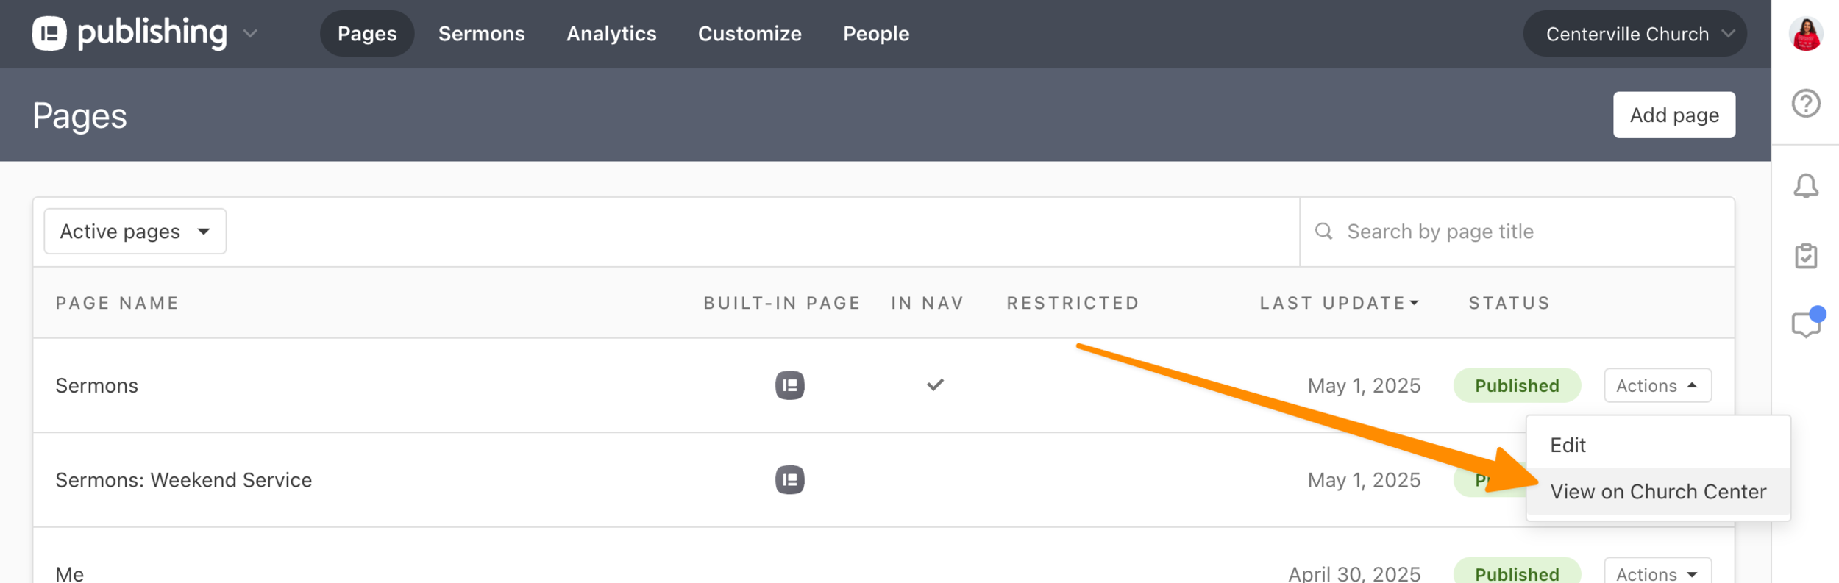The height and width of the screenshot is (583, 1839).
Task: Click the In Nav column header
Action: [x=927, y=303]
